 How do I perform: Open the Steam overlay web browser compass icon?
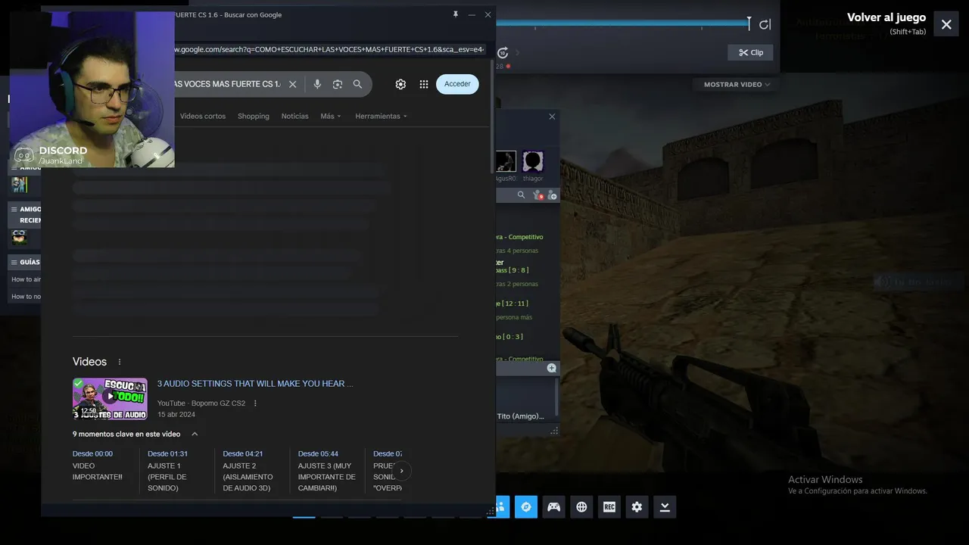point(526,507)
